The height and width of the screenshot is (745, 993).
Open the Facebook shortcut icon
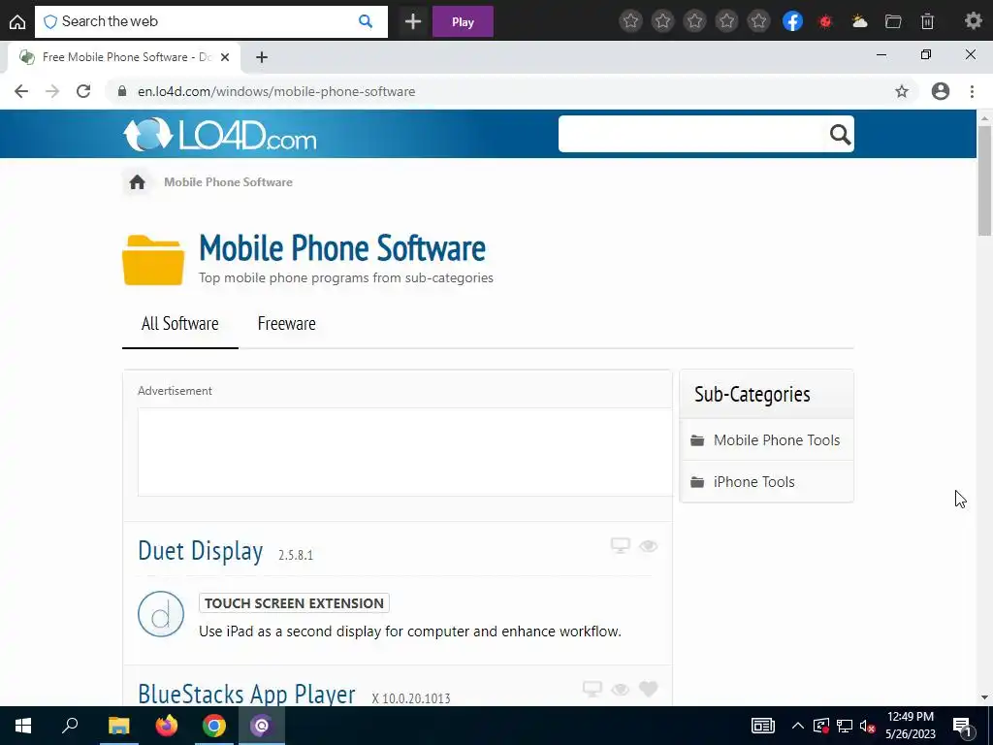tap(792, 21)
